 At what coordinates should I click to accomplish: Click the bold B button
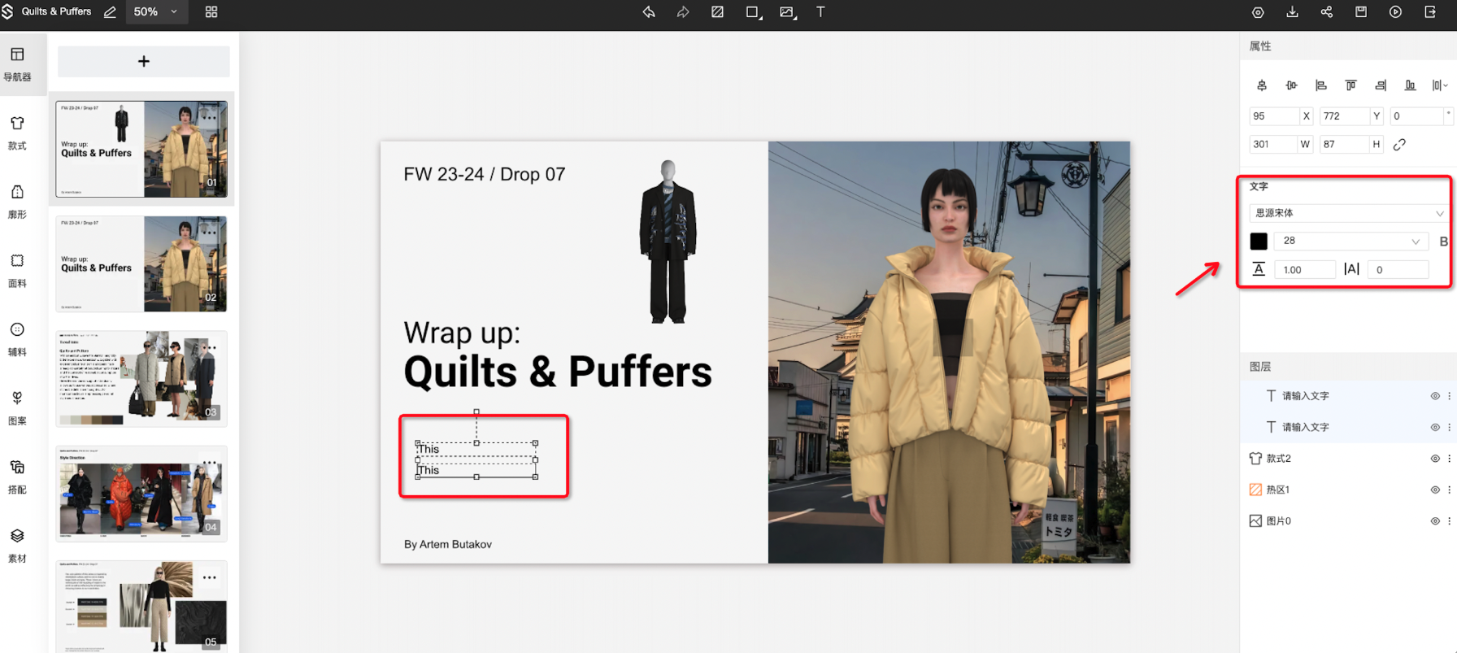1443,242
